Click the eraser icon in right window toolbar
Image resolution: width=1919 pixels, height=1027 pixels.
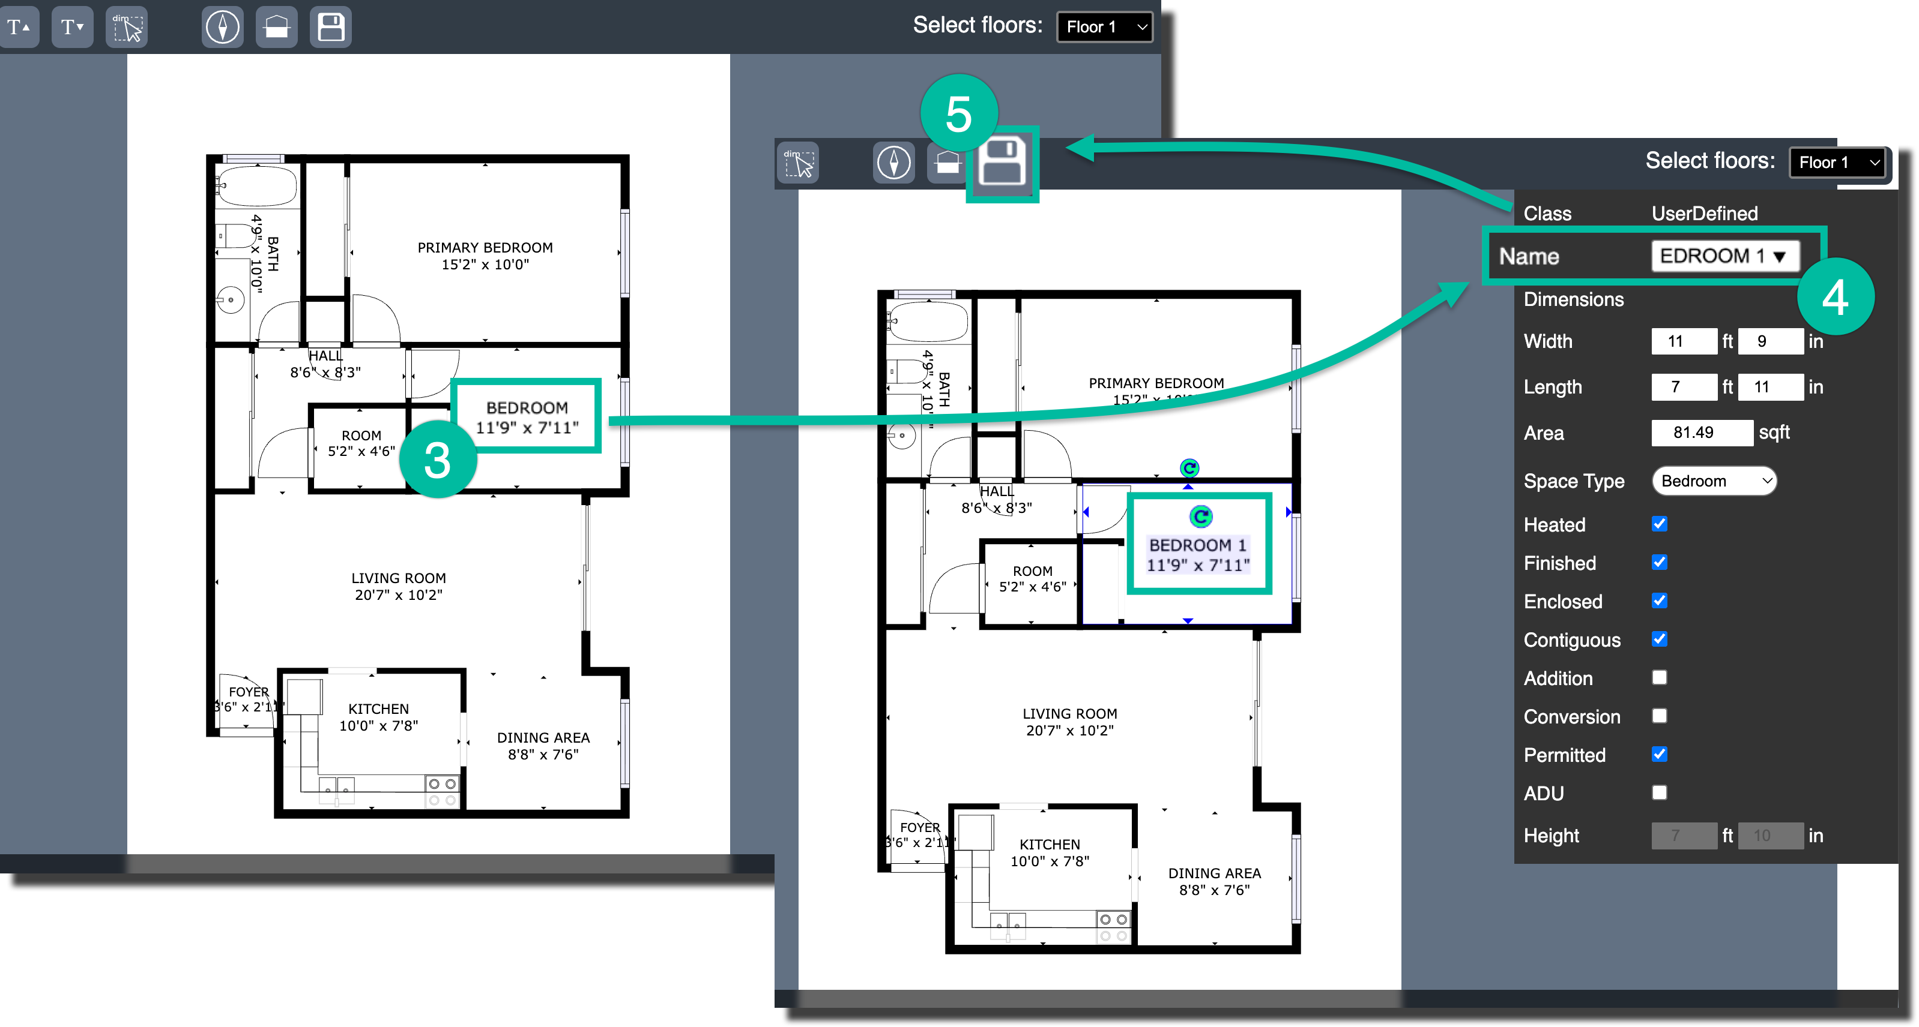(947, 163)
